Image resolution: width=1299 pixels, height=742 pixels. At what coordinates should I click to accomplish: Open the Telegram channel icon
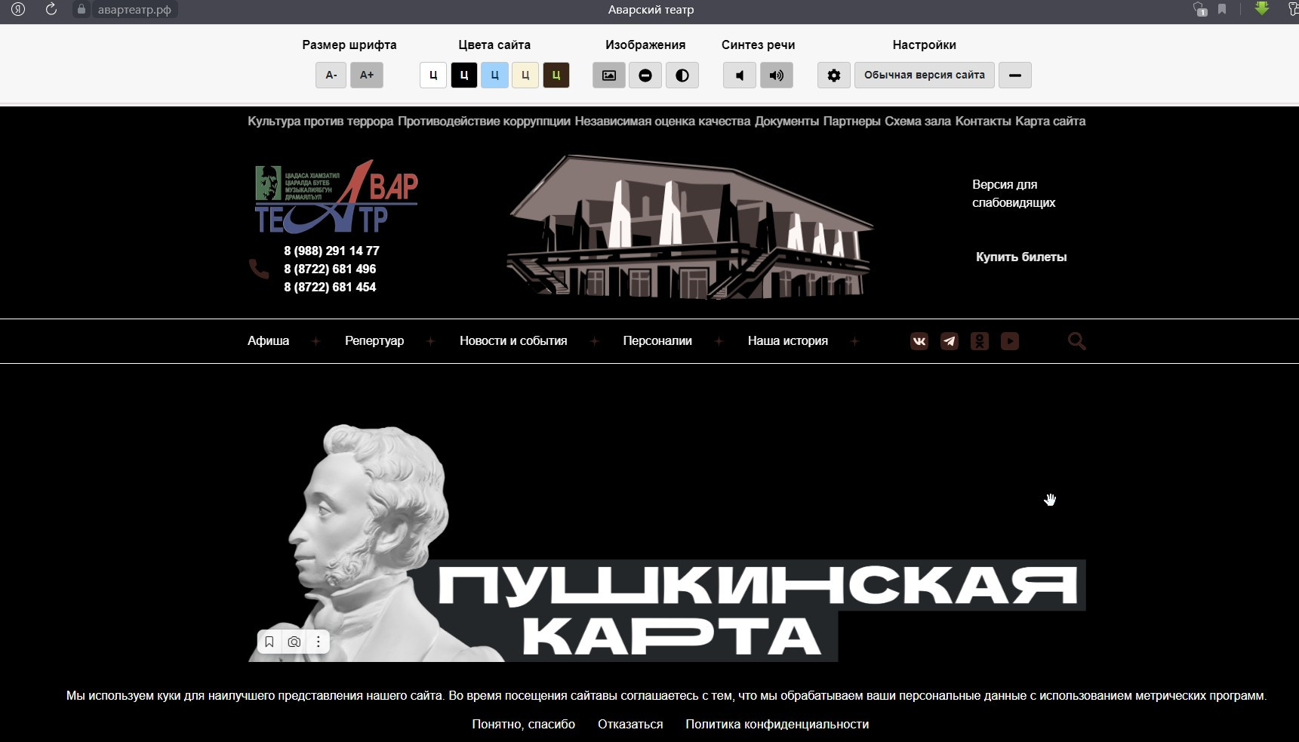coord(950,341)
